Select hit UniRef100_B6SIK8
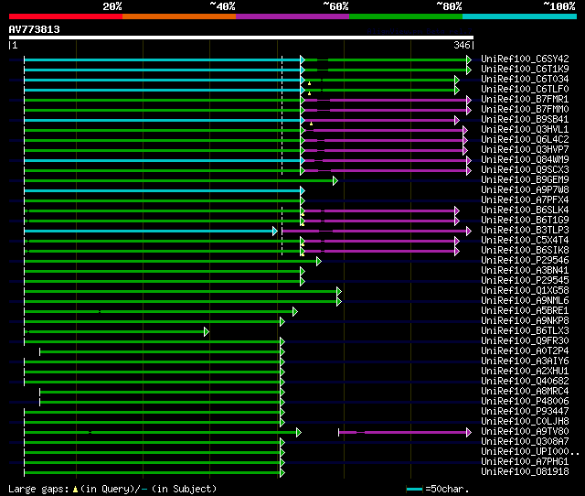 coord(525,251)
